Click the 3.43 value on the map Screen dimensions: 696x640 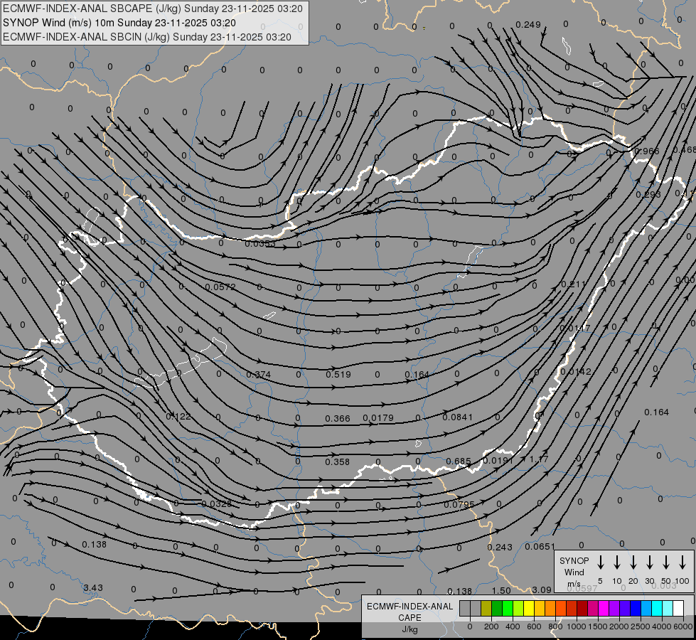click(93, 587)
